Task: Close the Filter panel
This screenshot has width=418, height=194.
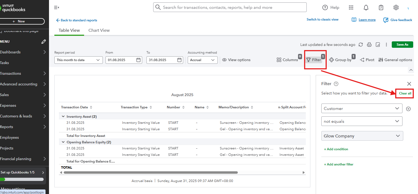Action: coord(409,84)
